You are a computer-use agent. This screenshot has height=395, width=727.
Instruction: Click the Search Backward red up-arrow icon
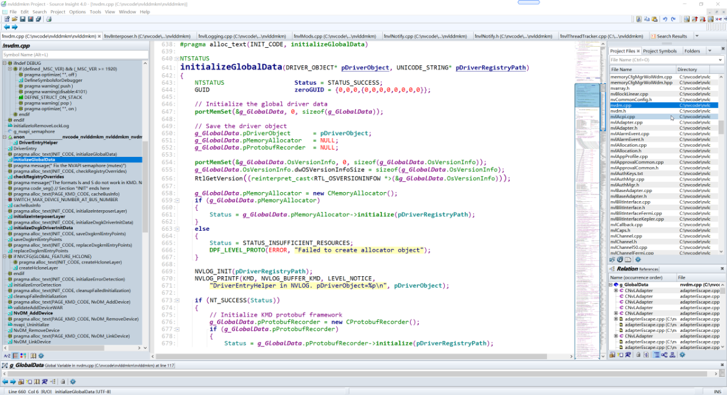[x=694, y=19]
